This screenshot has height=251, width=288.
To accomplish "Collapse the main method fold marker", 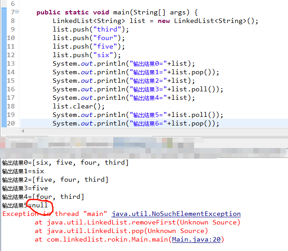I will tap(17, 12).
